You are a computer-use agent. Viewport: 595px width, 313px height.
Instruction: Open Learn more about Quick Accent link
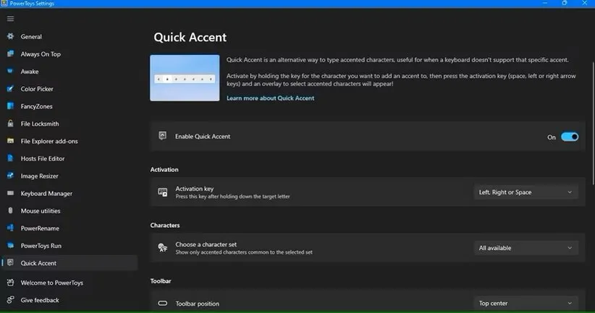point(270,98)
